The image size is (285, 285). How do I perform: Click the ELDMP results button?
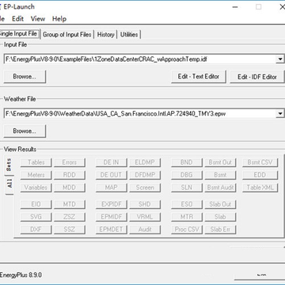pyautogui.click(x=145, y=162)
